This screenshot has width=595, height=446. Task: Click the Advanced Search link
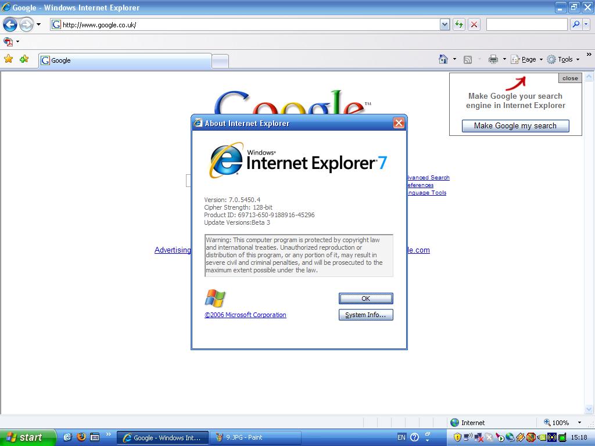pos(428,178)
